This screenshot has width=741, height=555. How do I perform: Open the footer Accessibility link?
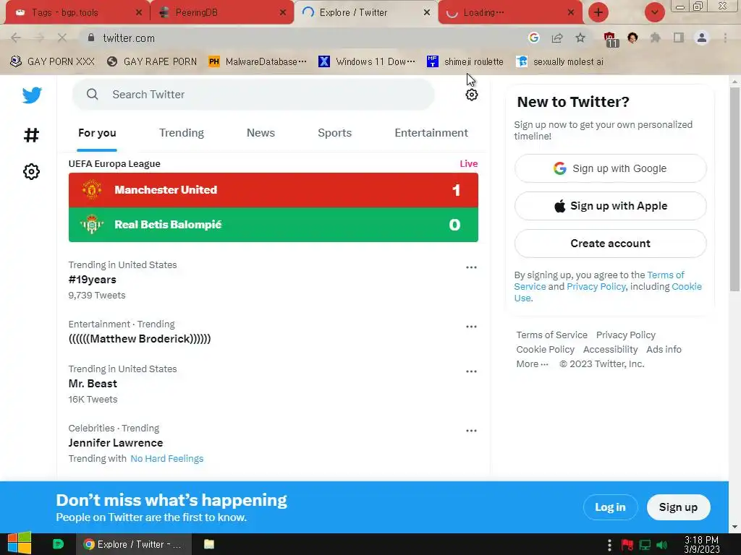(610, 350)
